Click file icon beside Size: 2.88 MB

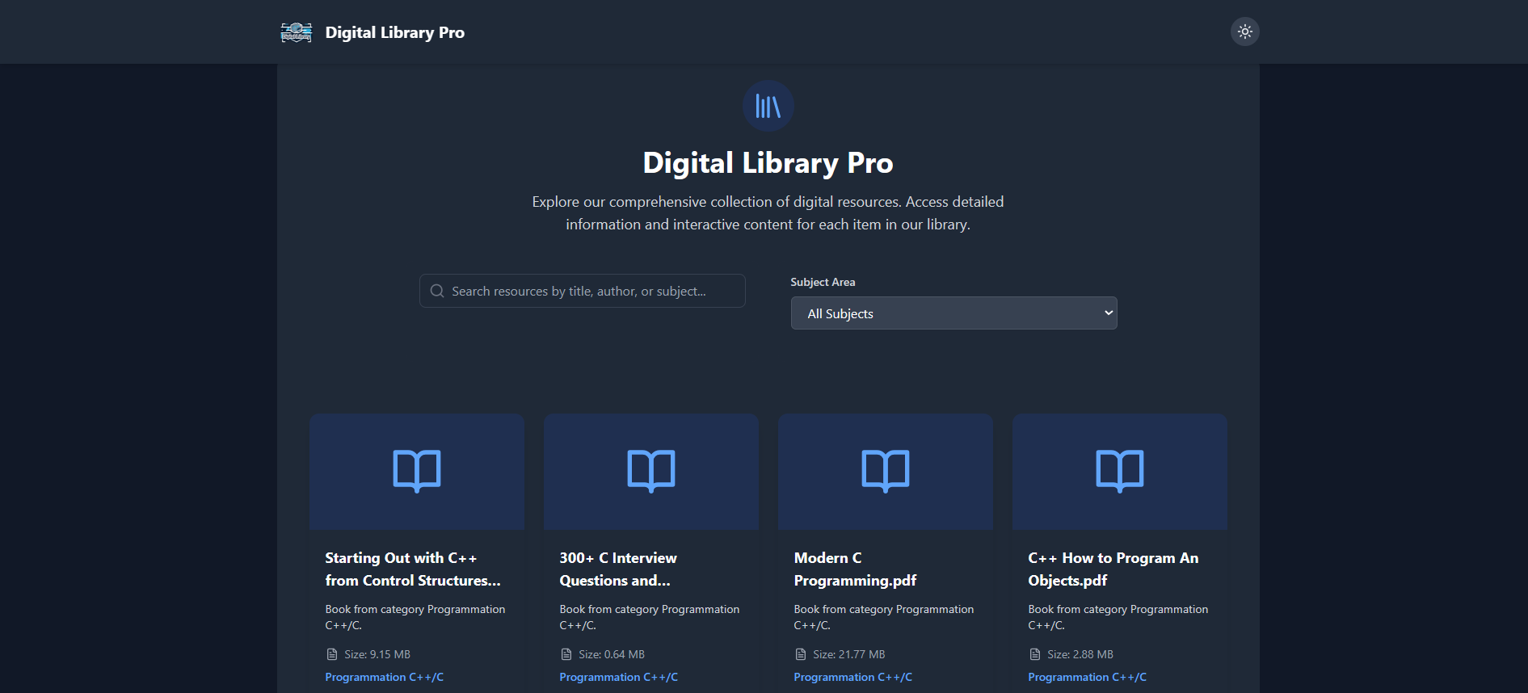click(1034, 654)
